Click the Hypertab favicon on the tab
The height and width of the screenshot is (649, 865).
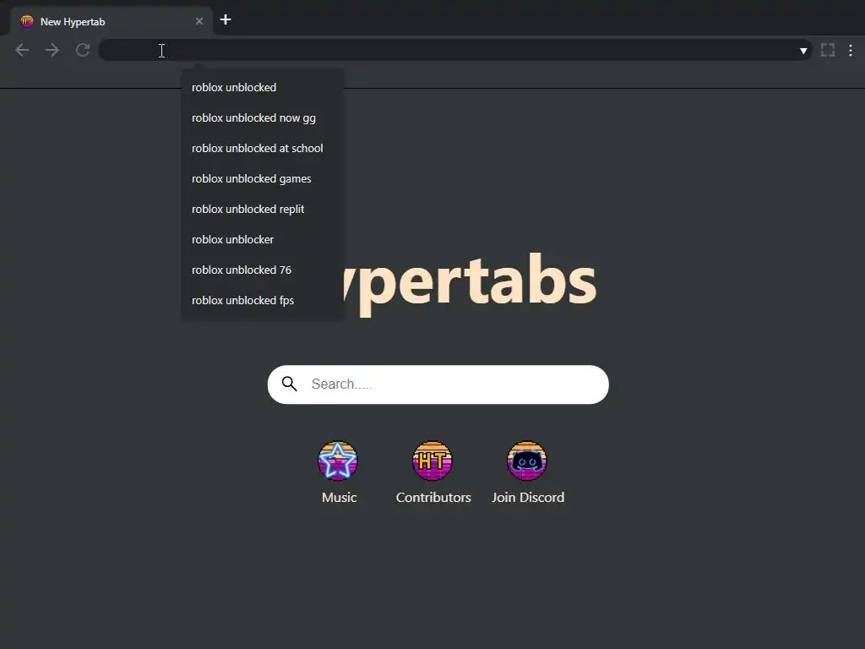[x=27, y=21]
